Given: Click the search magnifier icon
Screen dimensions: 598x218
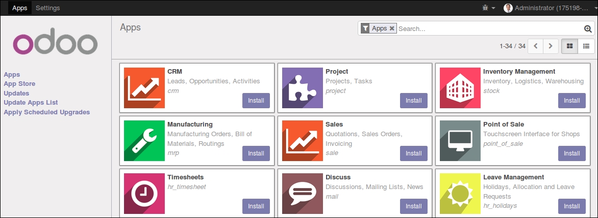Looking at the screenshot, I should pyautogui.click(x=588, y=28).
